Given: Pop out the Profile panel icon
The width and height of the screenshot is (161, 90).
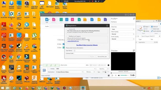Looking at the screenshot, I should 134,18.
